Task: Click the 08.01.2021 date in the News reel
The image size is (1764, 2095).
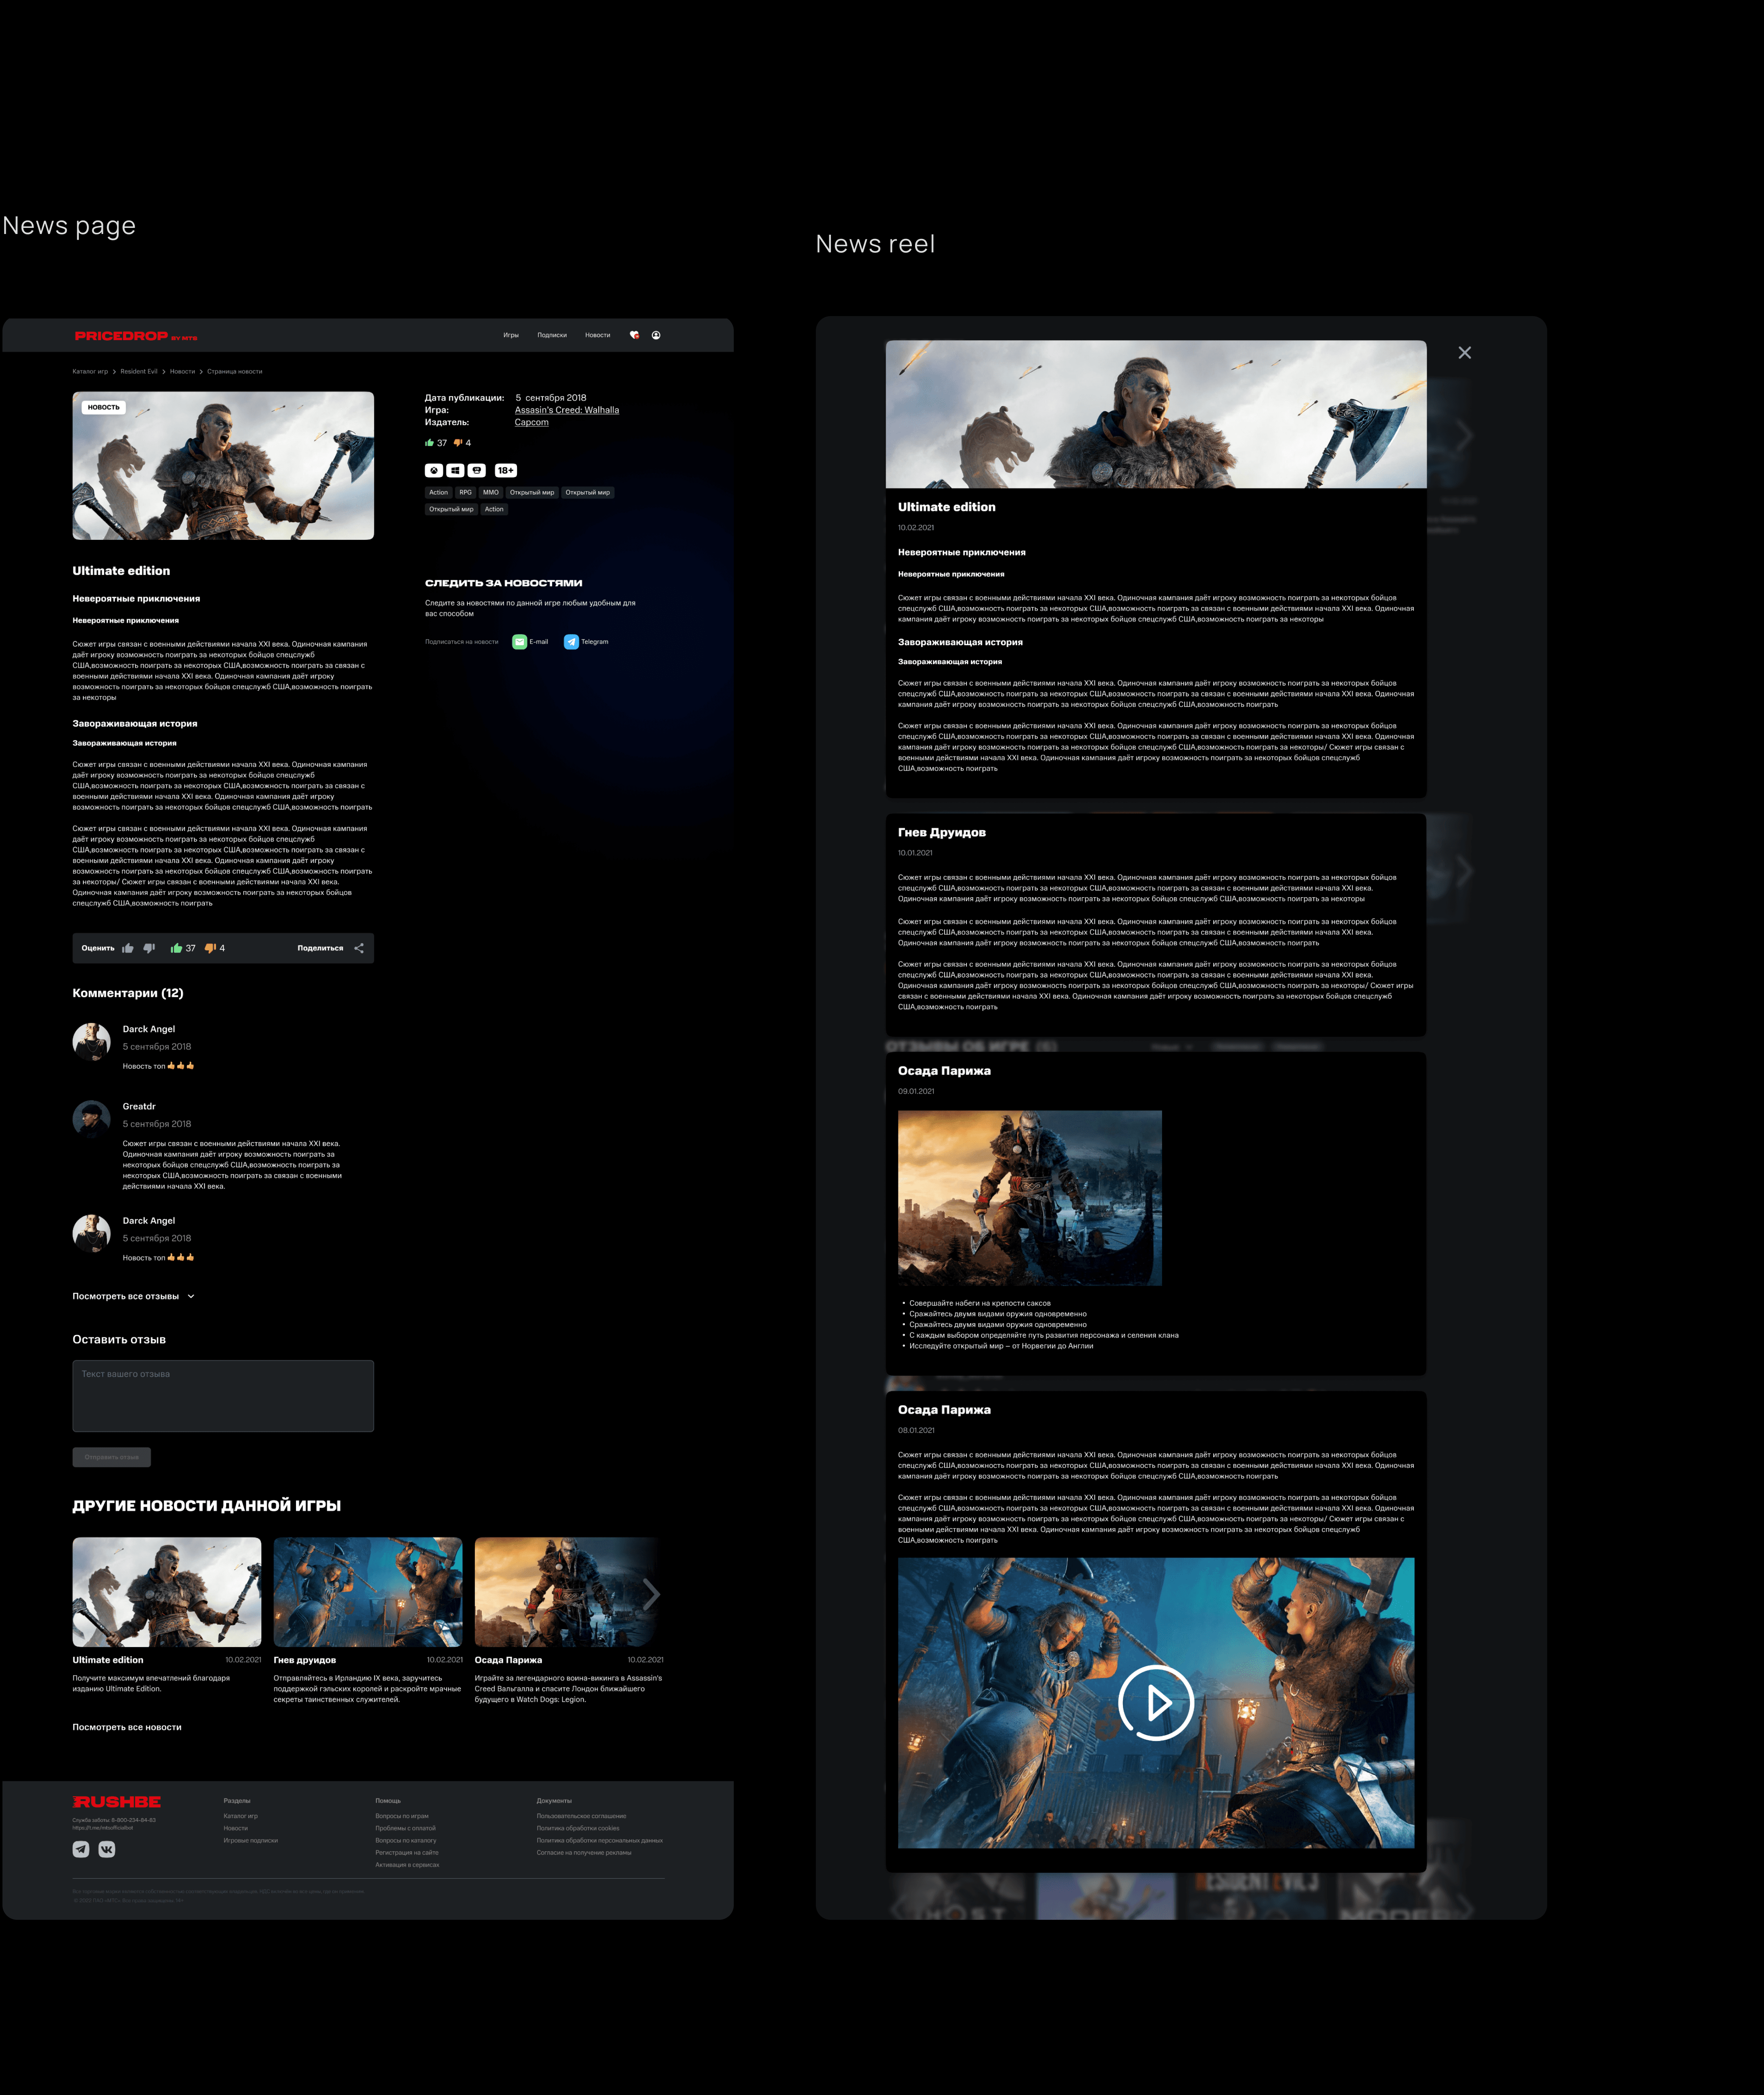Action: point(916,1430)
